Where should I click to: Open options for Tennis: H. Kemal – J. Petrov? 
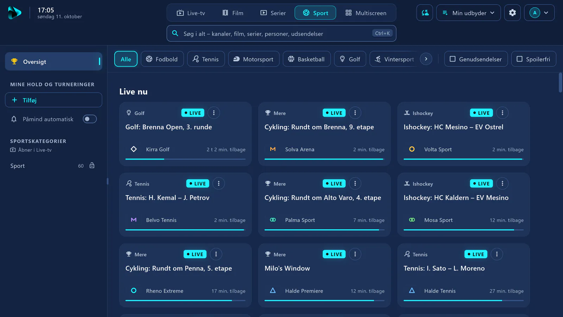tap(219, 184)
